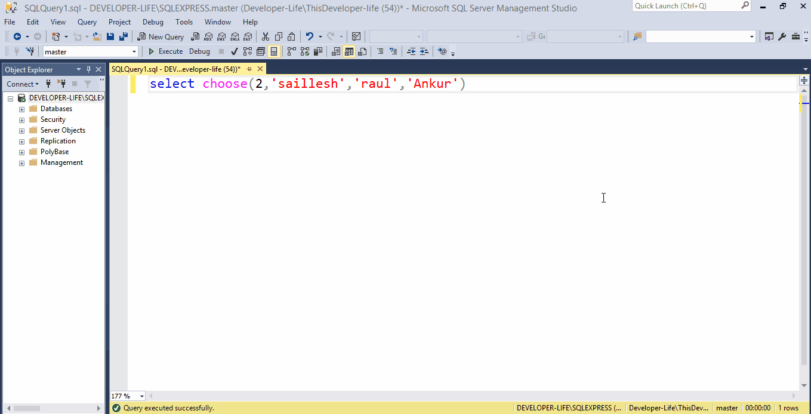811x414 pixels.
Task: Click the New Project icon
Action: tap(55, 36)
